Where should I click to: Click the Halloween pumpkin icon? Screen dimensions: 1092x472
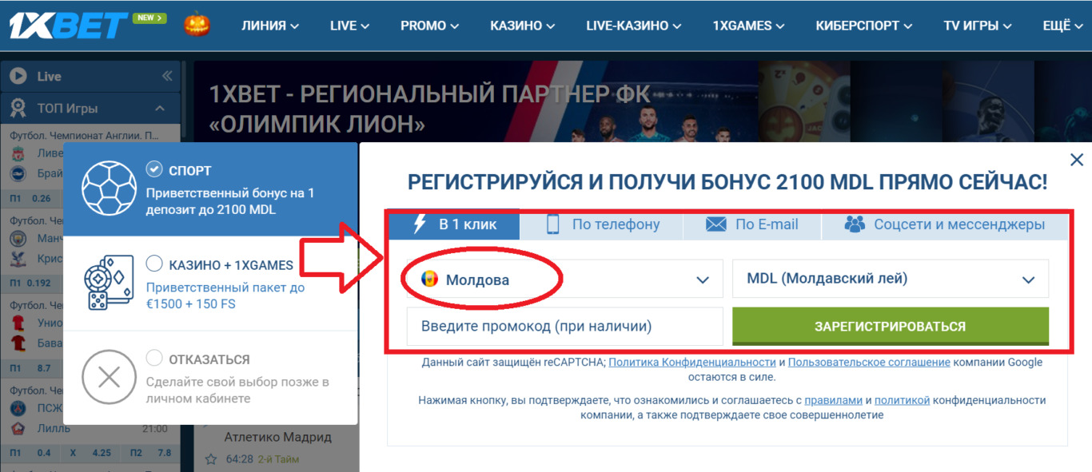197,25
